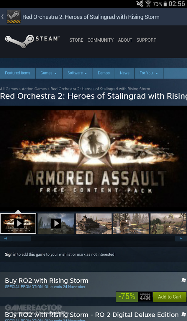Click the Action Games breadcrumb link

(34, 89)
